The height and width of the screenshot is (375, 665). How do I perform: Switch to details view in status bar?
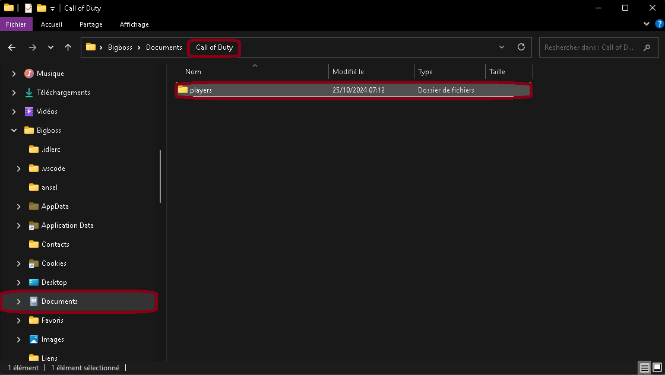[645, 368]
